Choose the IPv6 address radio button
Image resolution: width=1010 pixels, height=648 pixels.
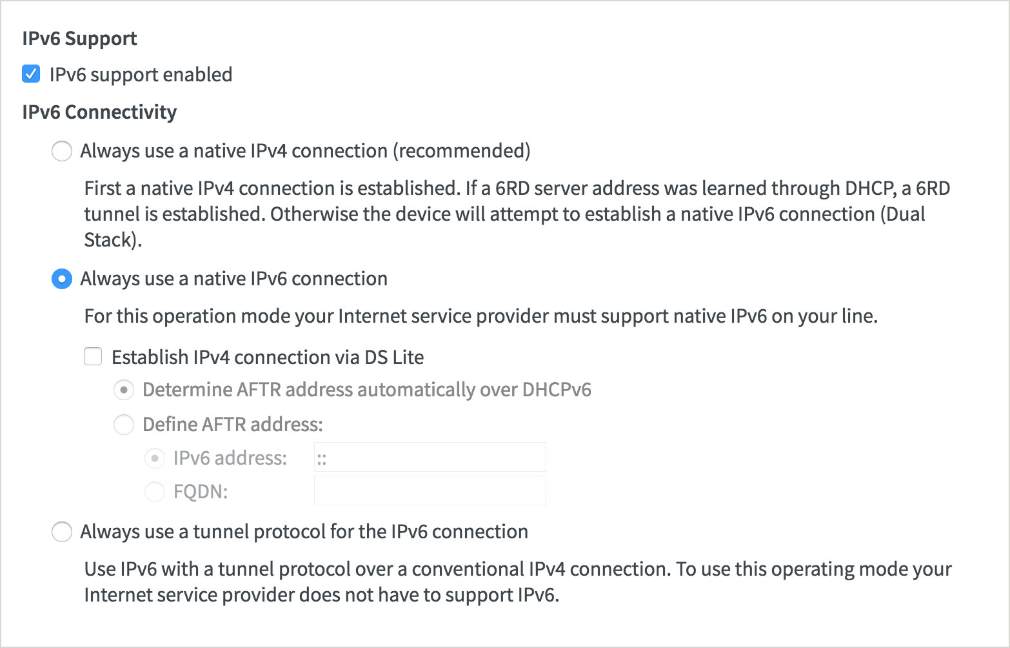tap(154, 457)
